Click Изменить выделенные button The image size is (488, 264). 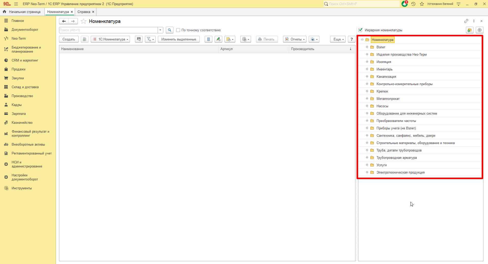(179, 39)
